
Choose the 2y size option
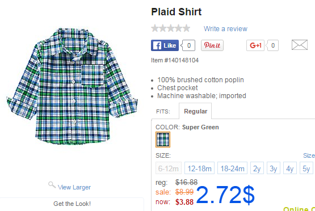click(257, 168)
